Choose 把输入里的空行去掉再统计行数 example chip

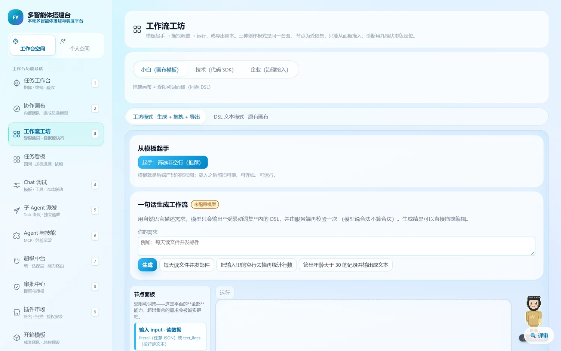pos(257,265)
